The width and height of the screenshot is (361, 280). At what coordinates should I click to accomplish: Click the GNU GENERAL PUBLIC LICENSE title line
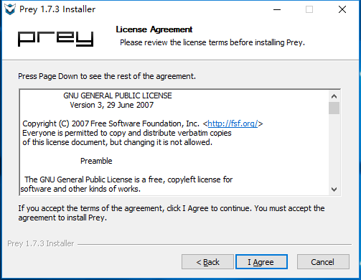tap(118, 95)
